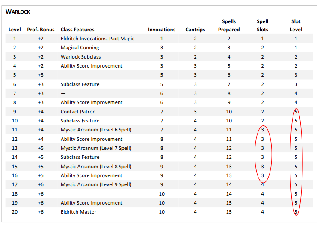Click the Spell Slots value in level 11 row
This screenshot has height=226, width=317.
click(262, 130)
